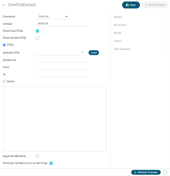
Task: Click the From input field
Action: pos(62,67)
